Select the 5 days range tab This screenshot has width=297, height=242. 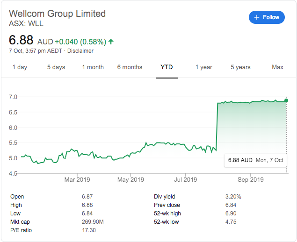[56, 67]
